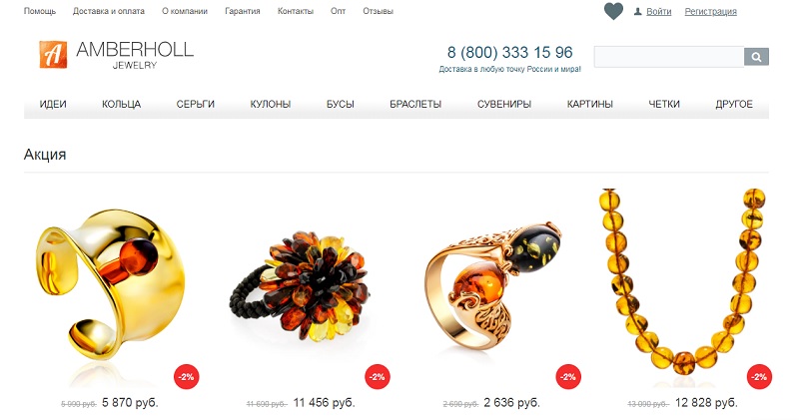Click the heart wishlist icon
This screenshot has height=420, width=799.
613,11
